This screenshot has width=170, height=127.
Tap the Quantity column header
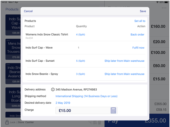[x=81, y=26]
